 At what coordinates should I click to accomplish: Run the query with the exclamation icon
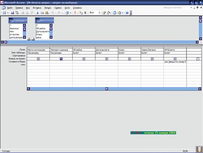pyautogui.click(x=75, y=13)
